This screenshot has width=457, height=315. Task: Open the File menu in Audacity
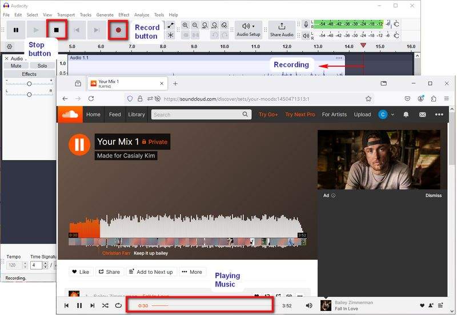[x=6, y=15]
